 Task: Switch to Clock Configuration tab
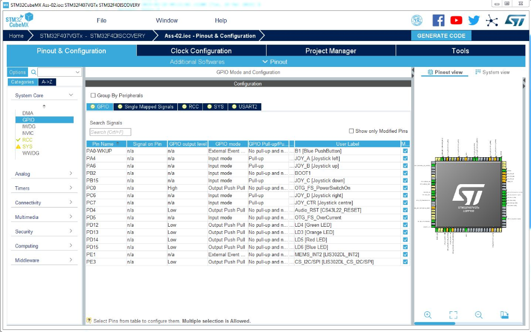201,51
